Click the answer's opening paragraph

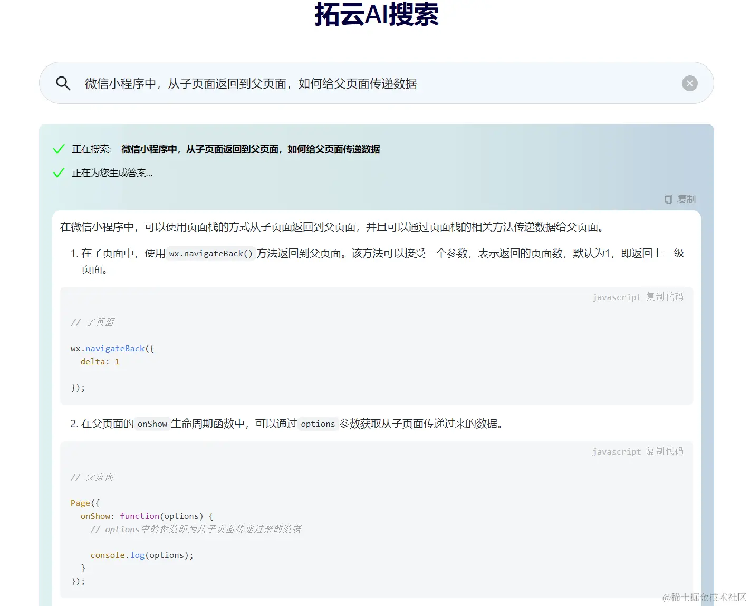pyautogui.click(x=332, y=227)
